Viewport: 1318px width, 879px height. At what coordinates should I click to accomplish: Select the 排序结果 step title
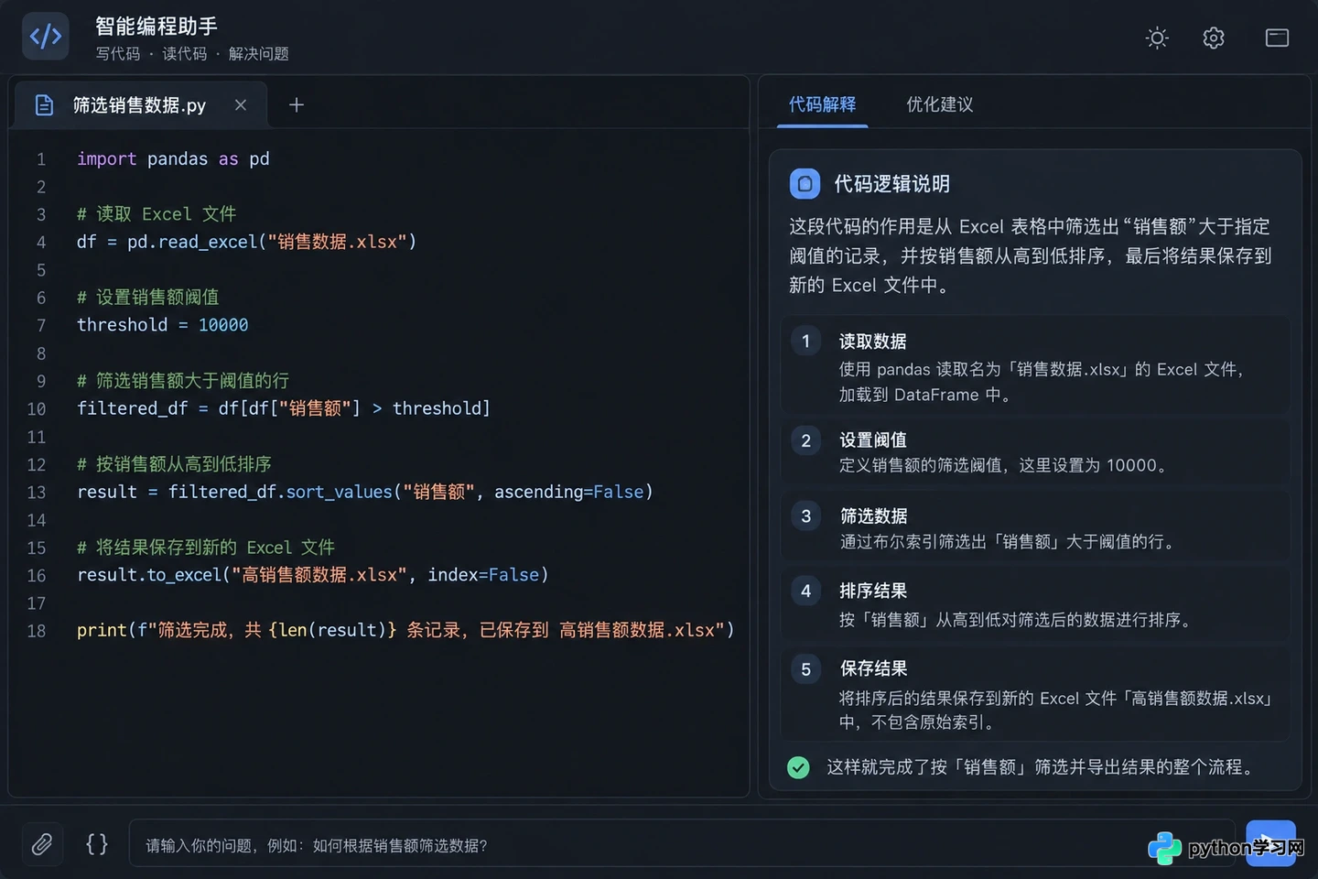873,591
